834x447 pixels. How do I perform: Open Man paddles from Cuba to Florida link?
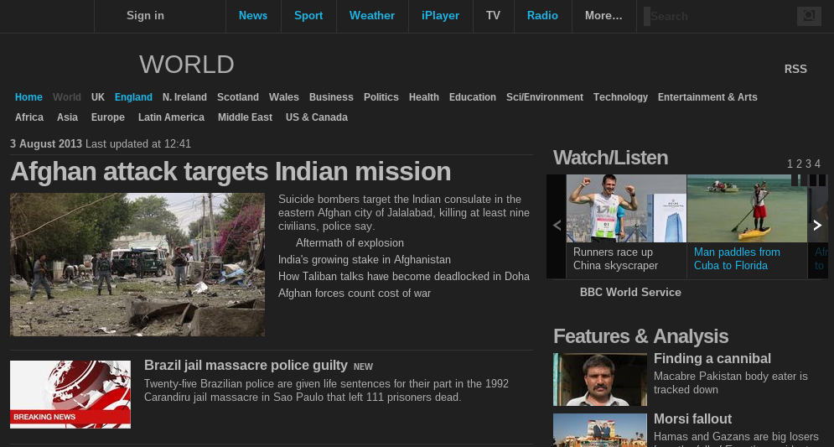click(737, 259)
